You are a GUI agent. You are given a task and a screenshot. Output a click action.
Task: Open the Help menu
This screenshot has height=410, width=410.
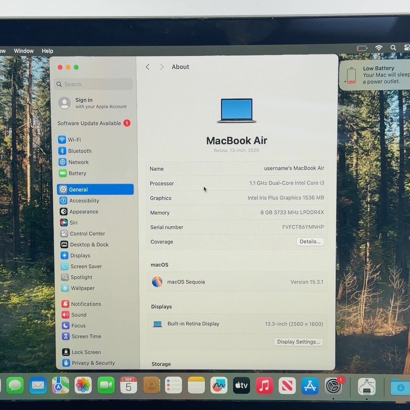point(48,51)
